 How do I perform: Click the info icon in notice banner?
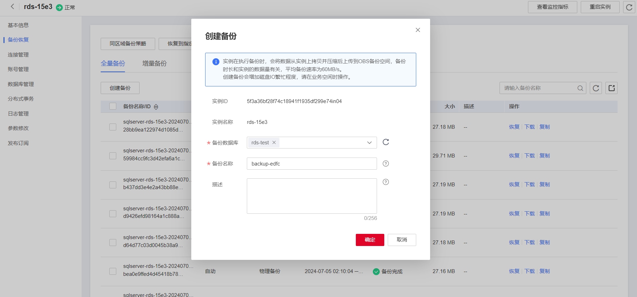point(216,62)
